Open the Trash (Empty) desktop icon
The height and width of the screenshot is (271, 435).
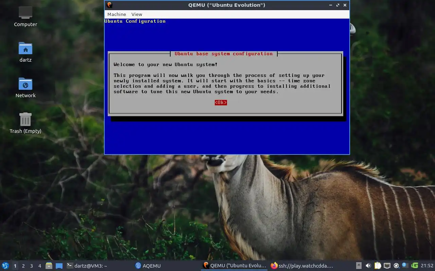[25, 123]
